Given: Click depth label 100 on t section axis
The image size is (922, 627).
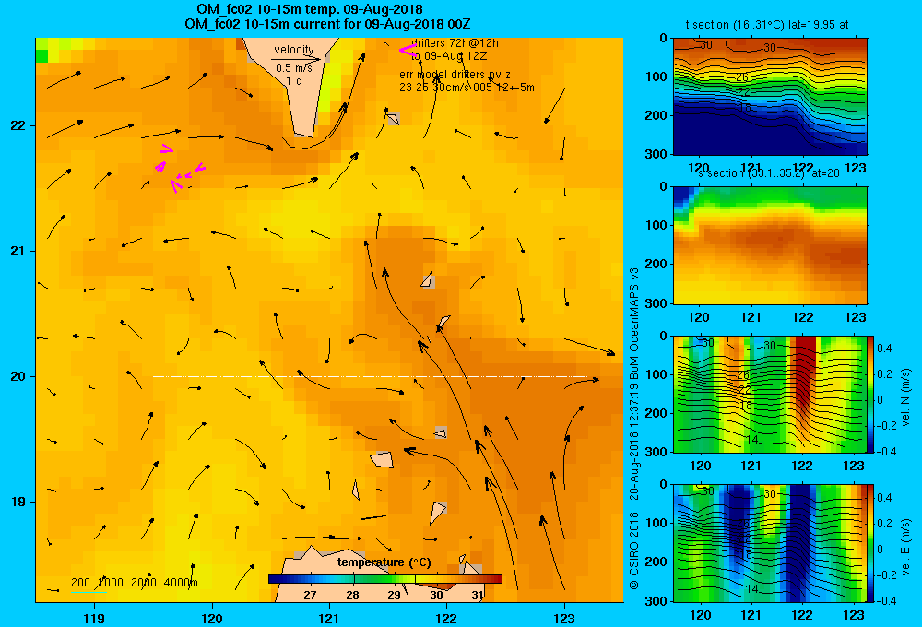Looking at the screenshot, I should click(x=656, y=77).
